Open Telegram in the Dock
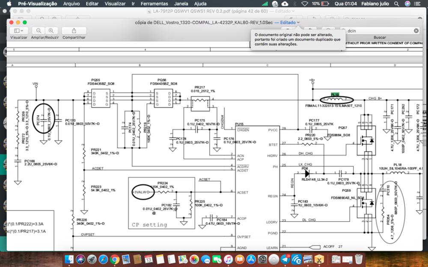The image size is (428, 267). coord(285,259)
